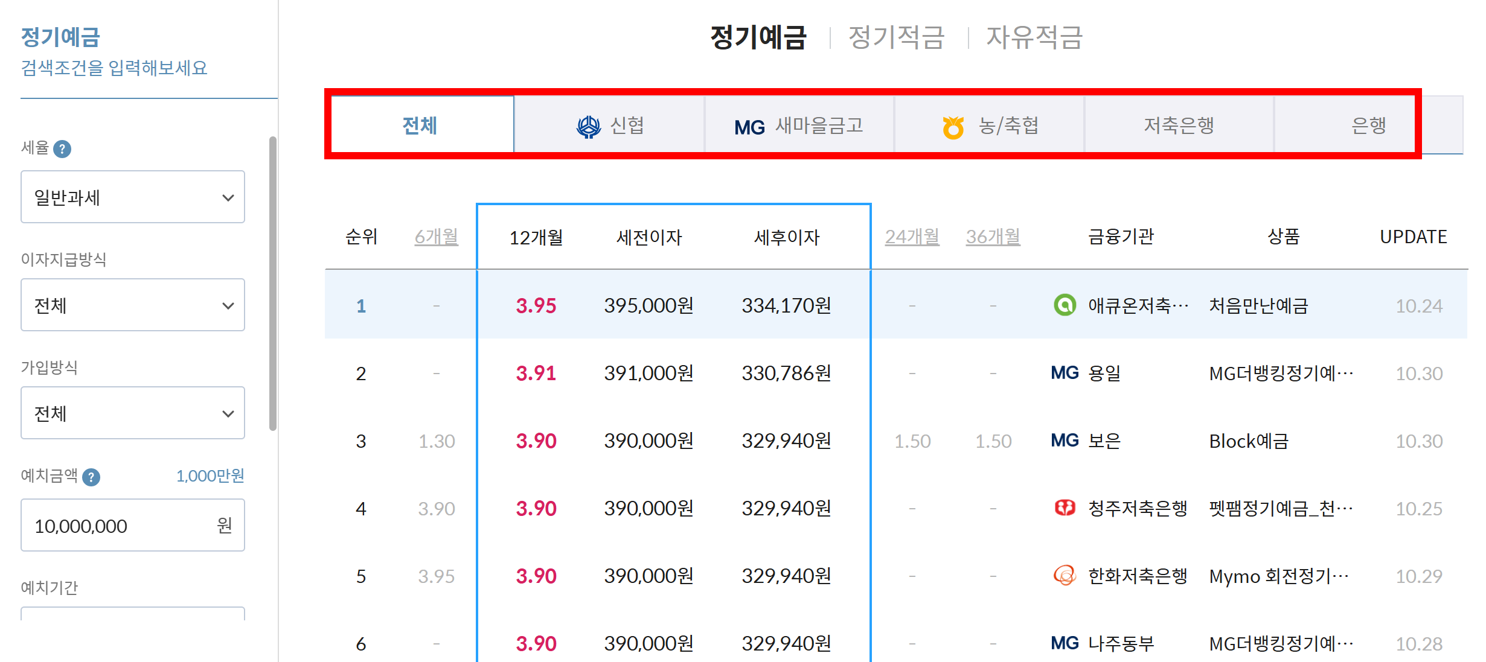Expand the 이자지급방식 전체 dropdown
The height and width of the screenshot is (662, 1486).
[133, 305]
